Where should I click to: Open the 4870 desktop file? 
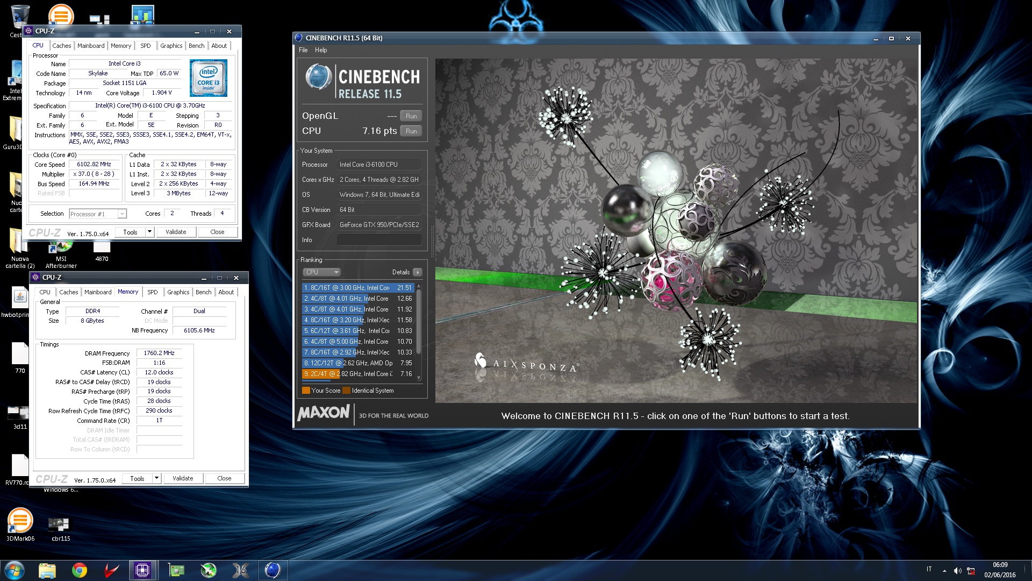click(x=102, y=250)
